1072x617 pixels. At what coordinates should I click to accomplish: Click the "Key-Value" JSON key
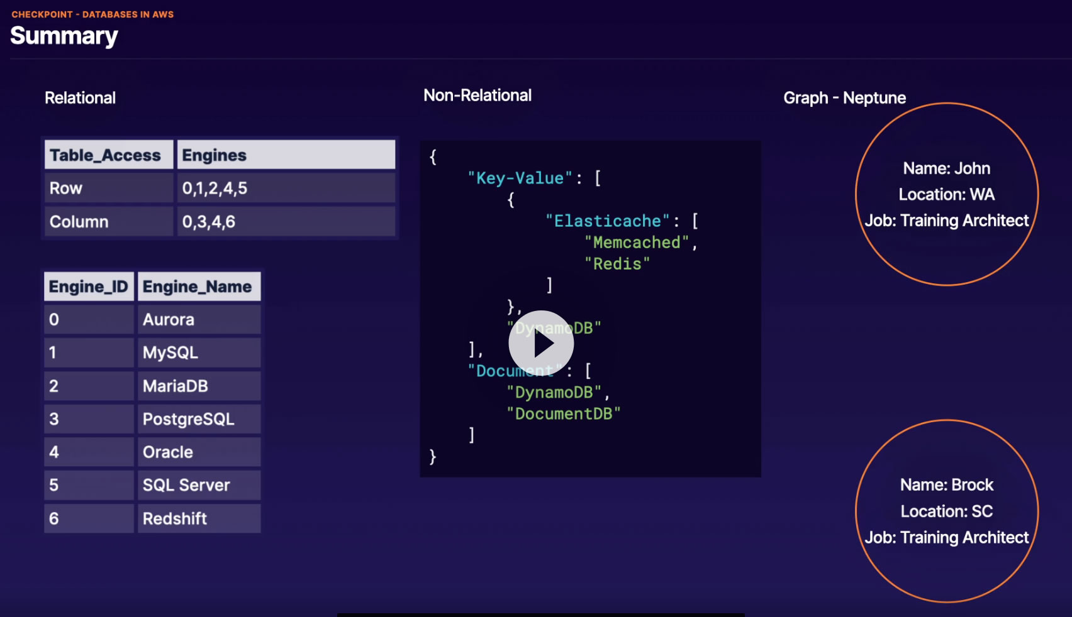click(520, 178)
